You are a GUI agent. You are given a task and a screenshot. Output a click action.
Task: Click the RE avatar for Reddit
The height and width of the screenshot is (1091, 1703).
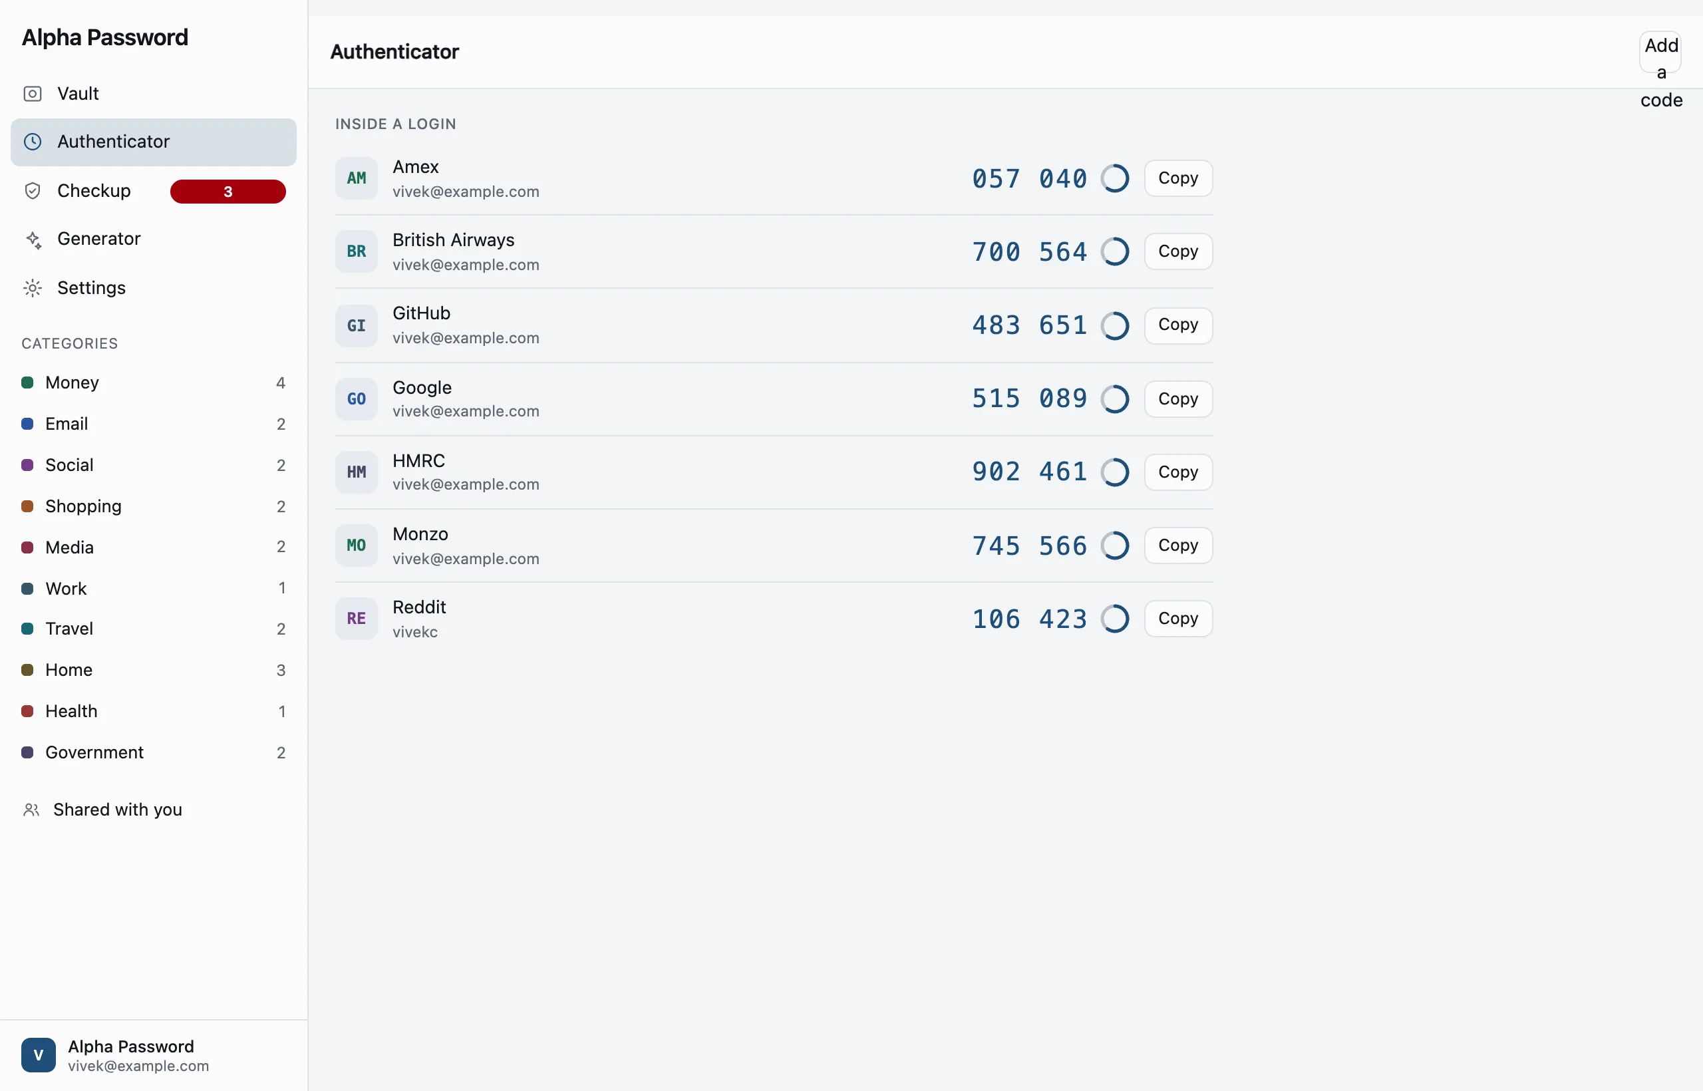[x=357, y=619]
